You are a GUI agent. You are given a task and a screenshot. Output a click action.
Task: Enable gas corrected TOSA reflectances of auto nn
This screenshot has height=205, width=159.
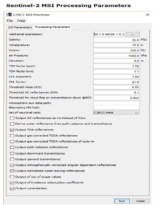click(x=12, y=141)
